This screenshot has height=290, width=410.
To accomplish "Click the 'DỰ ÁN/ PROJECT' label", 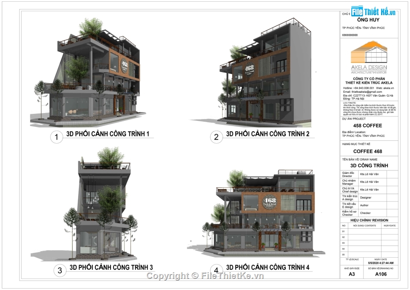I will (354, 119).
